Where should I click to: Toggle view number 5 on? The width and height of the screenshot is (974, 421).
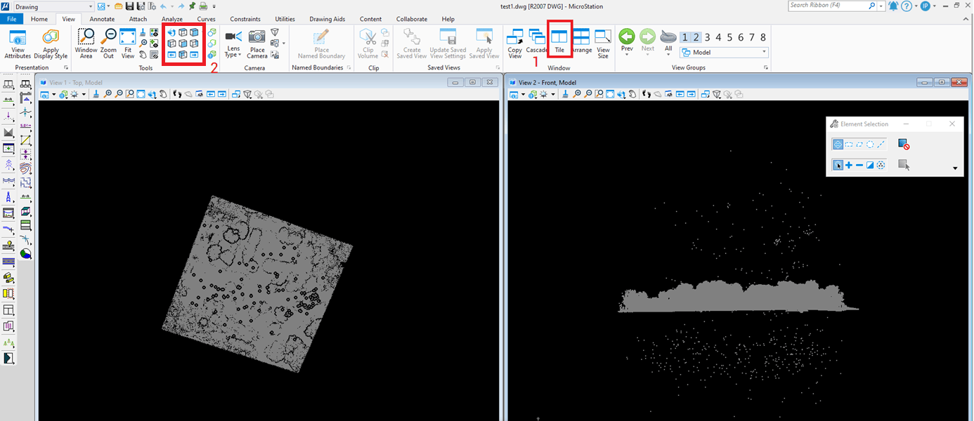tap(729, 37)
